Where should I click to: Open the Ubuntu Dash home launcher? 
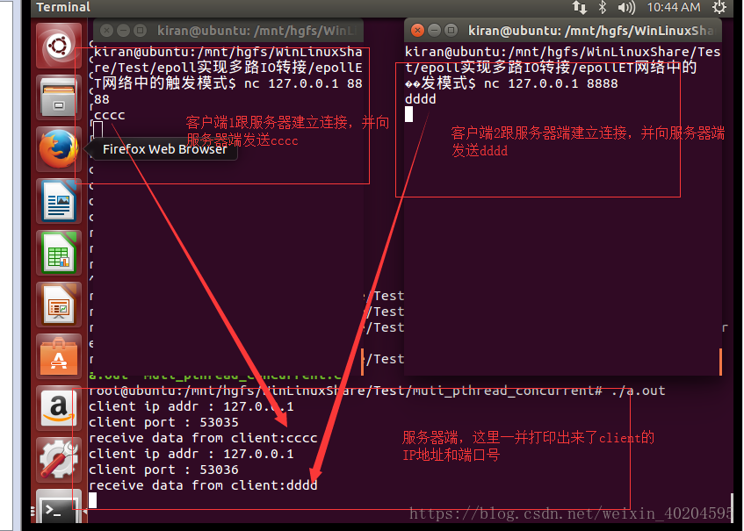point(58,46)
